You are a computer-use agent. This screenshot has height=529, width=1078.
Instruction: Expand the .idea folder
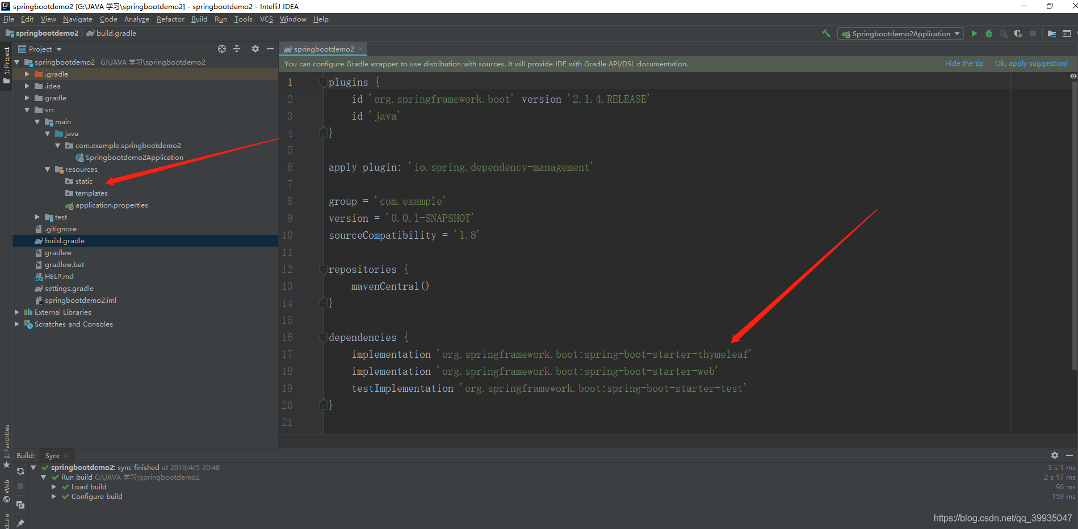point(27,86)
